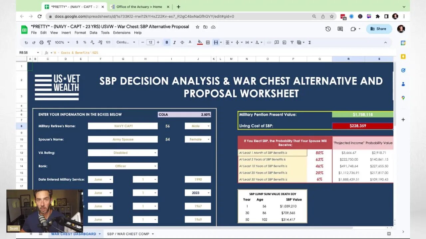
Task: Move document with folder icon
Action: (205, 27)
